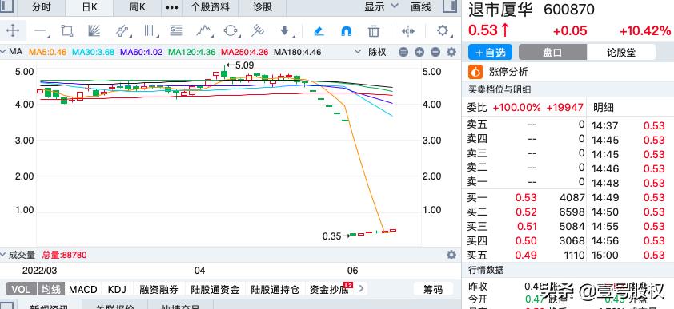Image resolution: width=674 pixels, height=309 pixels.
Task: Select the VOL indicator
Action: pos(21,289)
